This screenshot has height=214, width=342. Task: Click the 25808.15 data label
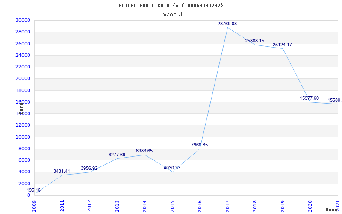[x=254, y=41]
